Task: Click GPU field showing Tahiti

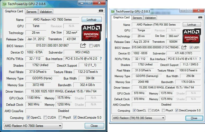Action: 36,26
